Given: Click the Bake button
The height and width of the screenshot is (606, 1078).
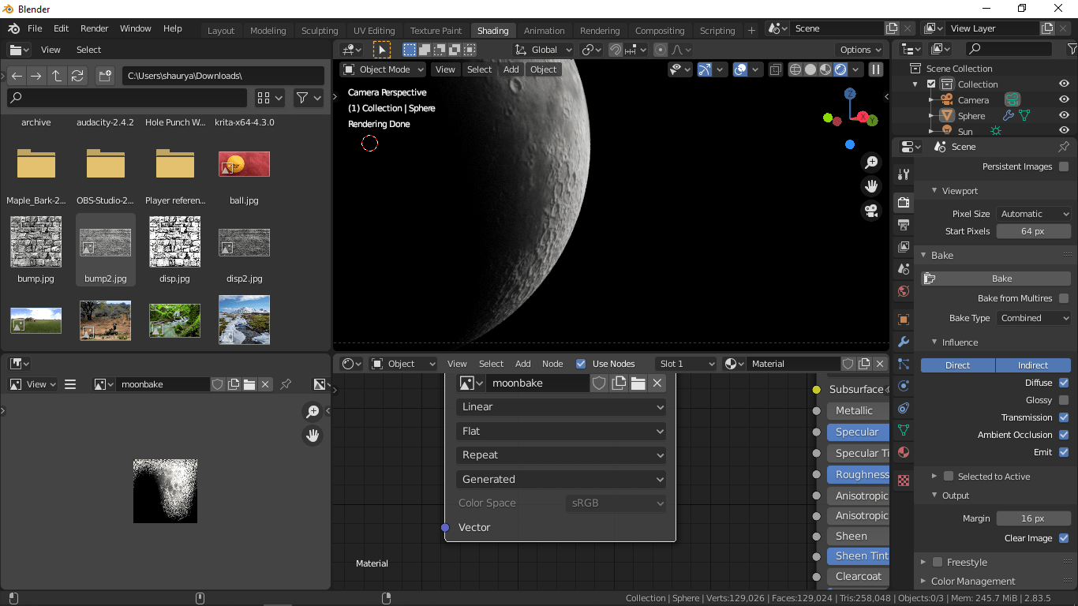Looking at the screenshot, I should (x=996, y=279).
